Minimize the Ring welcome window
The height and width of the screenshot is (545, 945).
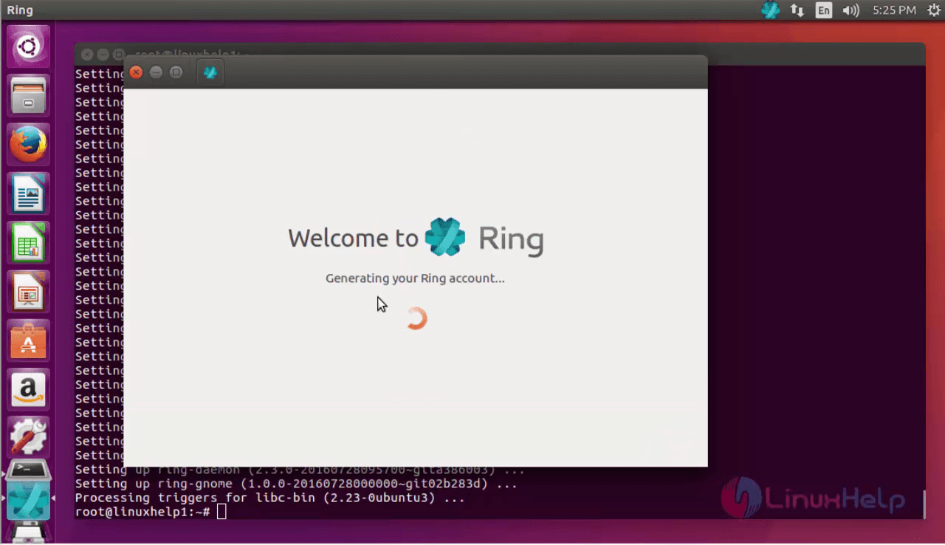156,72
